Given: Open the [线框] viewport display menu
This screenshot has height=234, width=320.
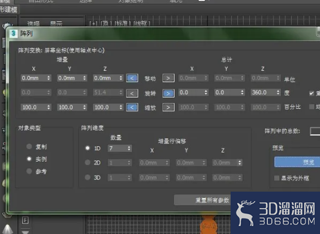Looking at the screenshot, I should click(x=142, y=24).
